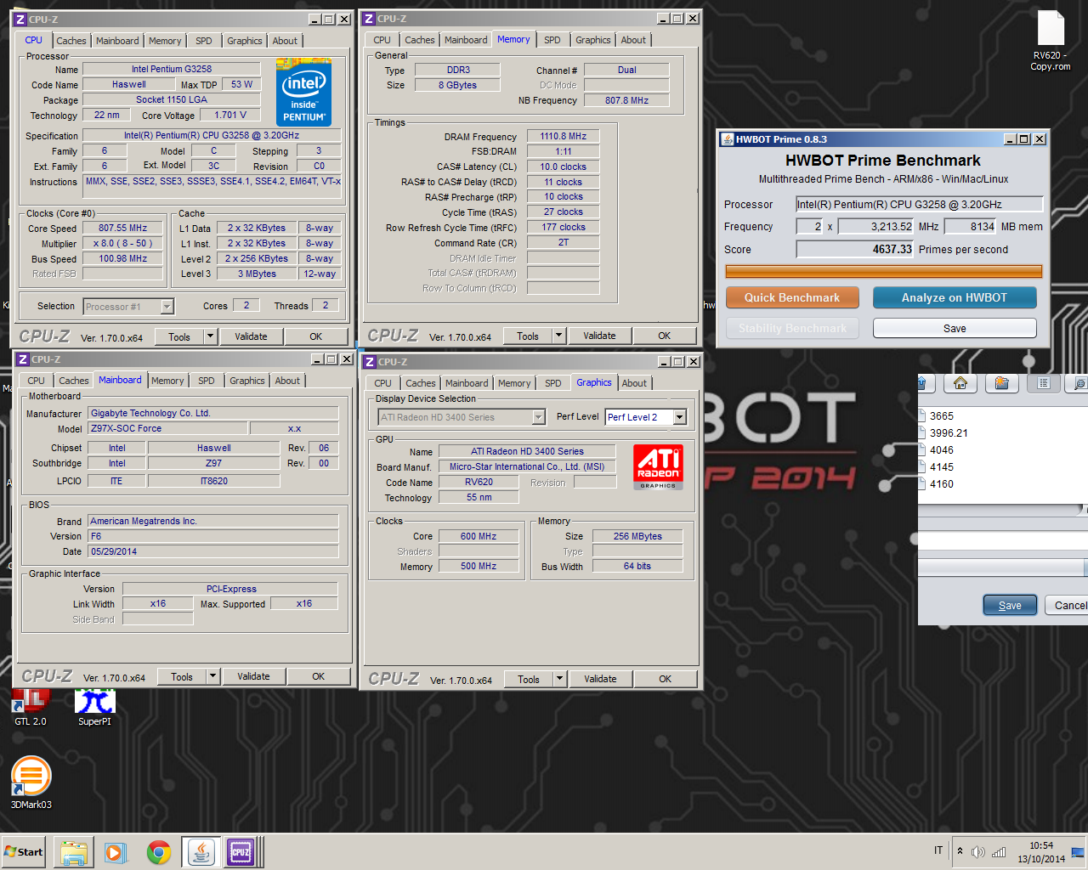
Task: Click OK in Graphics tab window
Action: click(x=665, y=679)
